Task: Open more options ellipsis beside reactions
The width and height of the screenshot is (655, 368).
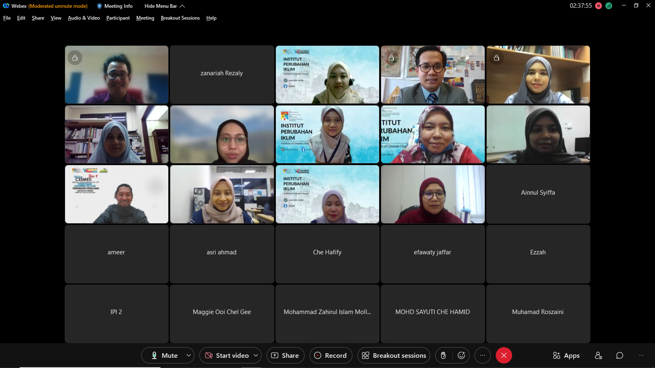Action: pos(483,355)
